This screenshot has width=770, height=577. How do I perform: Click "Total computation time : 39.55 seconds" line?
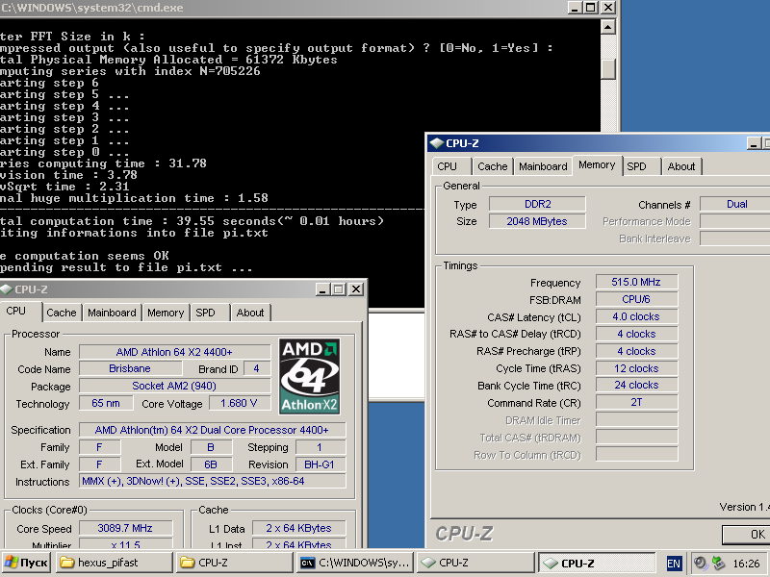pos(192,221)
